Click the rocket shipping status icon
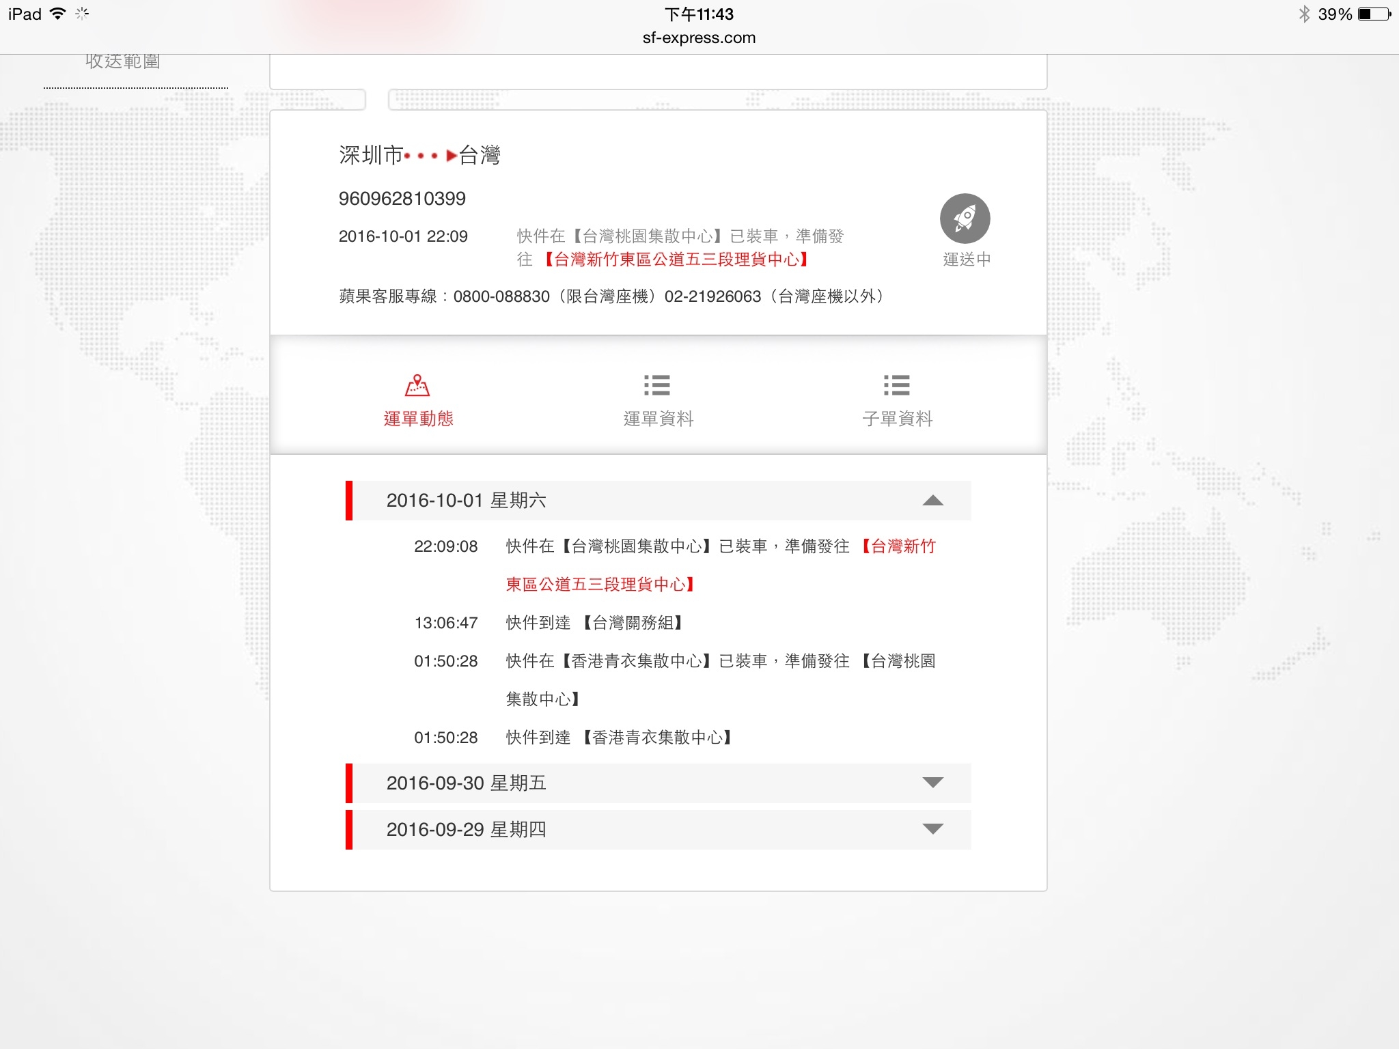This screenshot has width=1399, height=1049. pyautogui.click(x=965, y=219)
